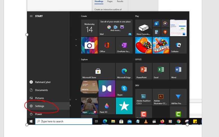Switch to Headings tab in Word navigation pane
This screenshot has width=219, height=137.
click(x=99, y=1)
